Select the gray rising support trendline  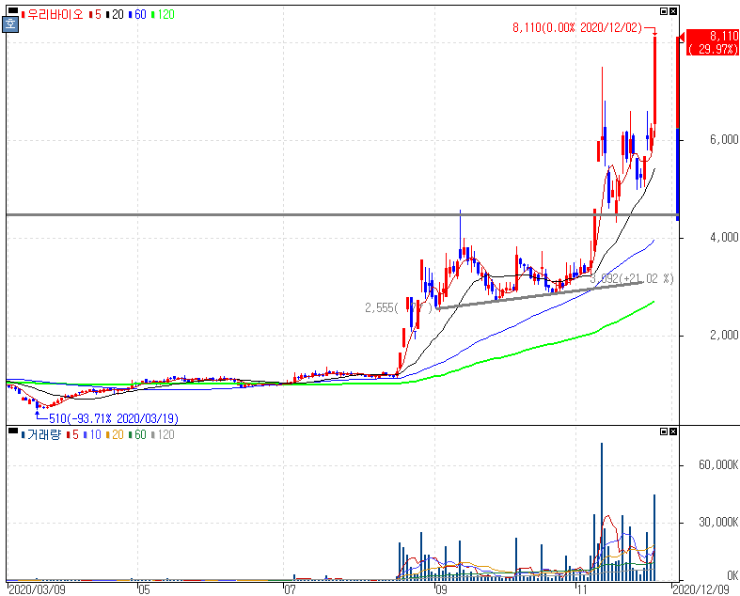pyautogui.click(x=541, y=295)
